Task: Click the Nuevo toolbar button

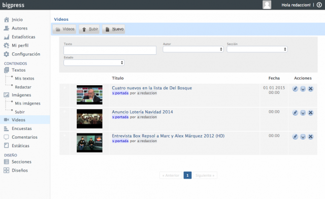Action: (114, 29)
